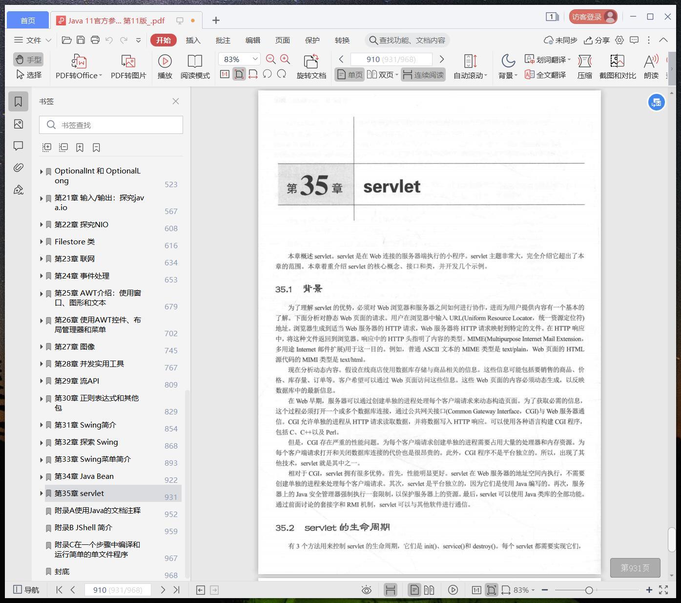The height and width of the screenshot is (603, 681).
Task: Start the 播放 slideshow button
Action: click(x=165, y=66)
